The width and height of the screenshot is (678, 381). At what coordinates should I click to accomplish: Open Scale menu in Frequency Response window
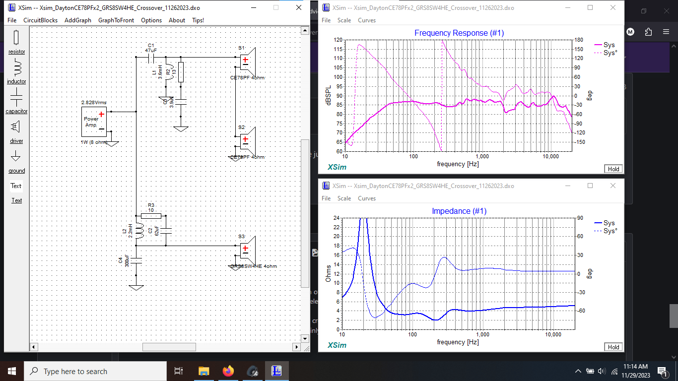(x=344, y=20)
